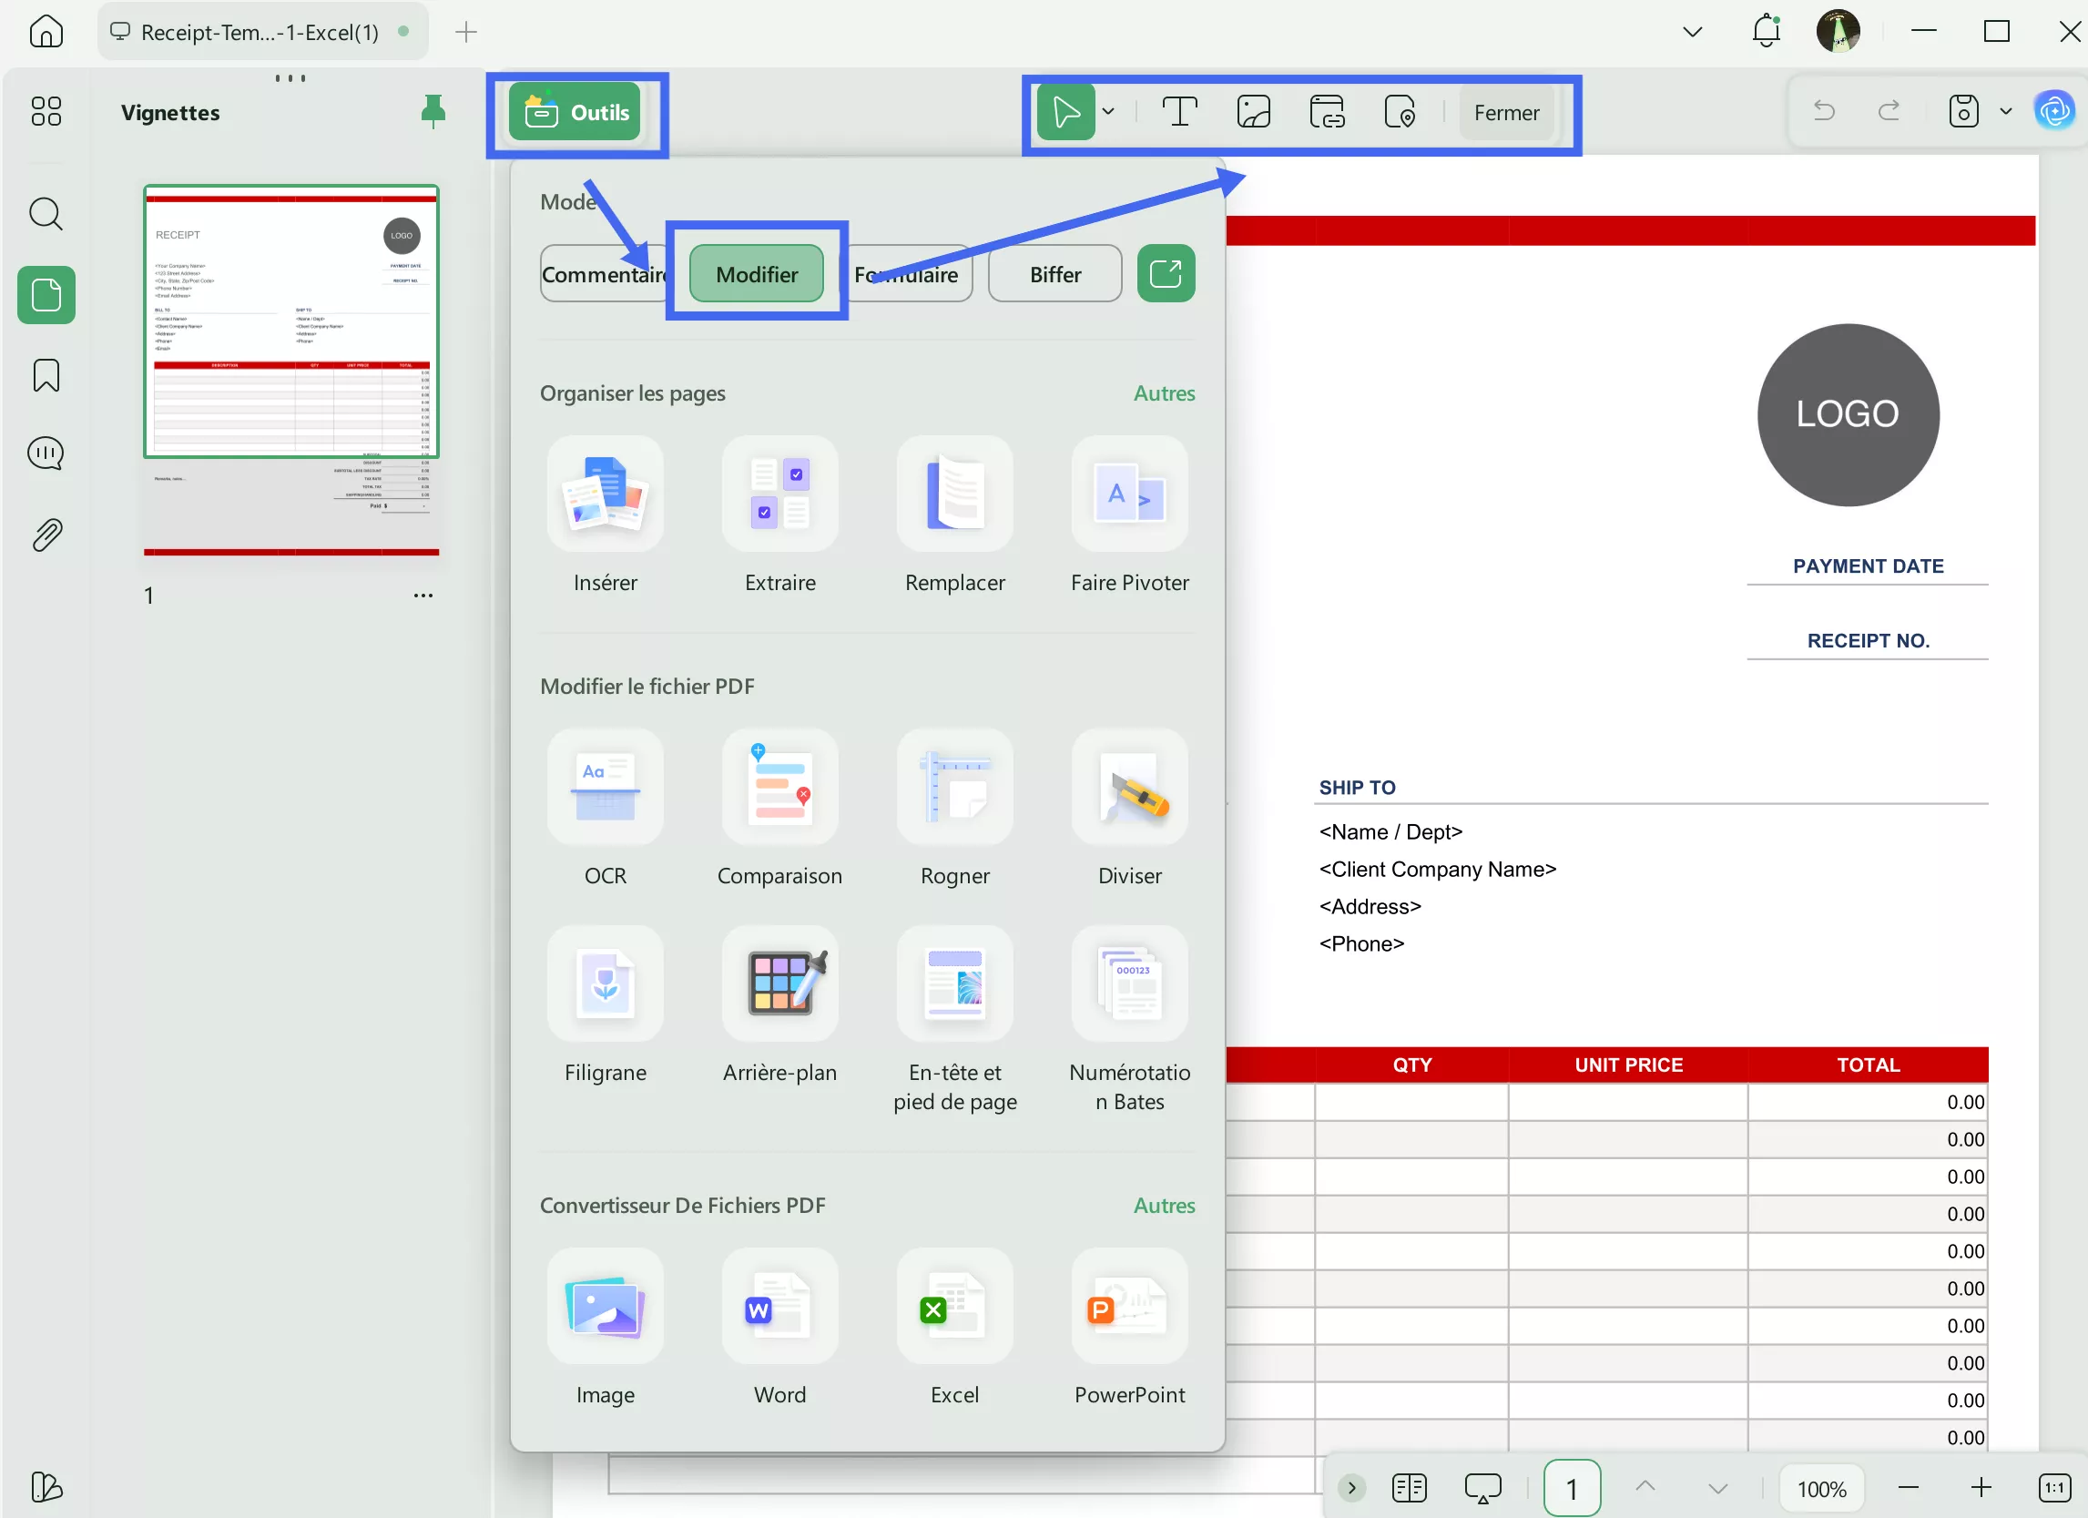Select the Filigrane watermark tool

[x=605, y=985]
